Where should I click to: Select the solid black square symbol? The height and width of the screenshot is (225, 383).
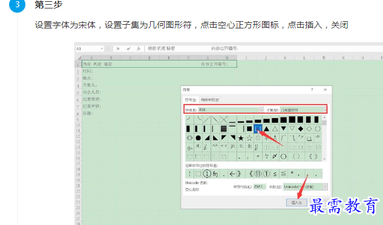[x=249, y=129]
